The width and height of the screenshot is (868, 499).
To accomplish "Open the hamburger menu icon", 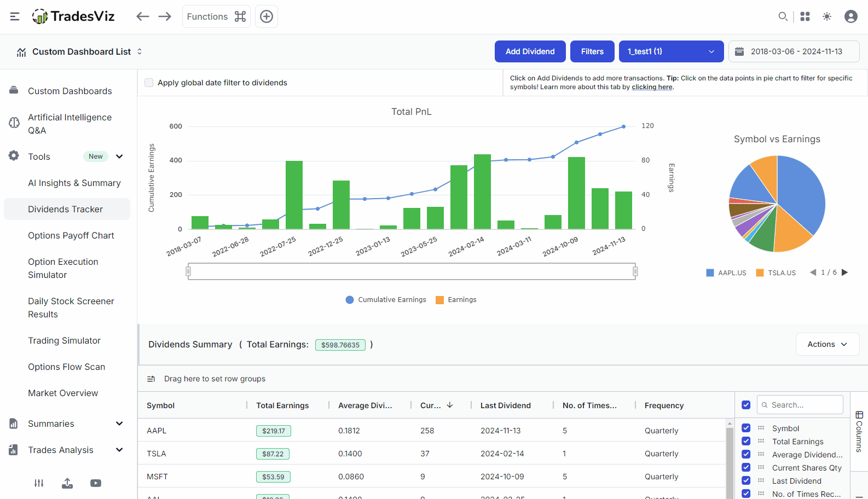I will coord(15,16).
